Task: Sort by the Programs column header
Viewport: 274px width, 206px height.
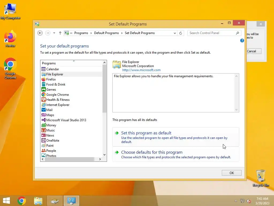Action: click(71, 63)
